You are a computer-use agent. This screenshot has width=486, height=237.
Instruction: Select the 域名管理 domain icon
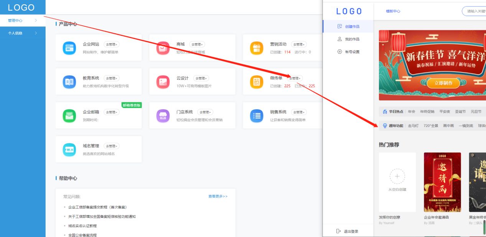[69, 149]
